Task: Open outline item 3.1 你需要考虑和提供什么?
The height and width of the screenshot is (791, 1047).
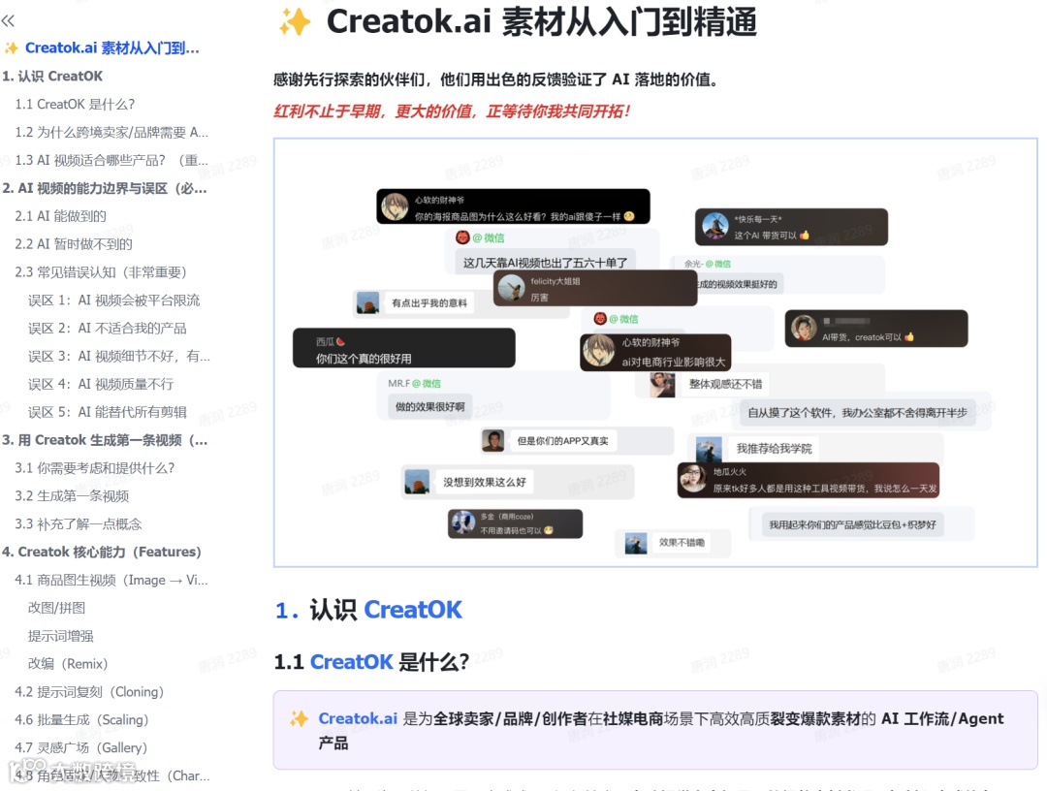Action: click(95, 468)
